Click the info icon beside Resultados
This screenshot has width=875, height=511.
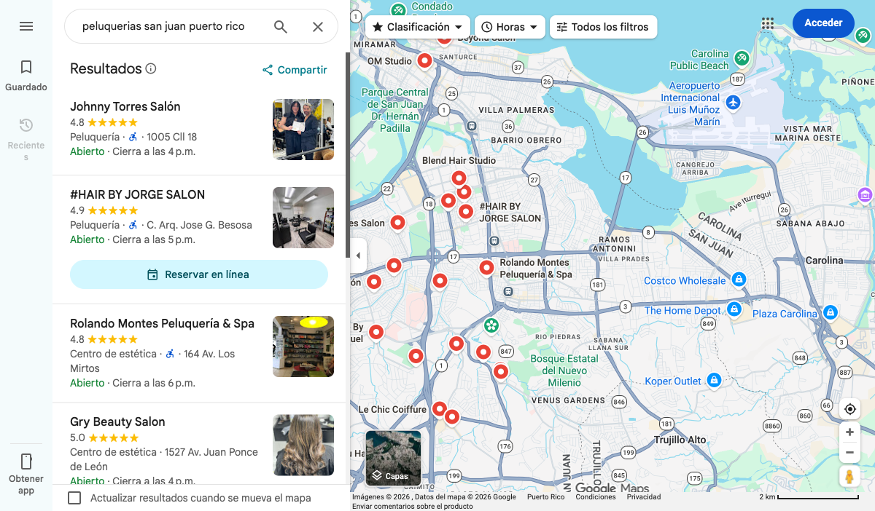click(151, 68)
